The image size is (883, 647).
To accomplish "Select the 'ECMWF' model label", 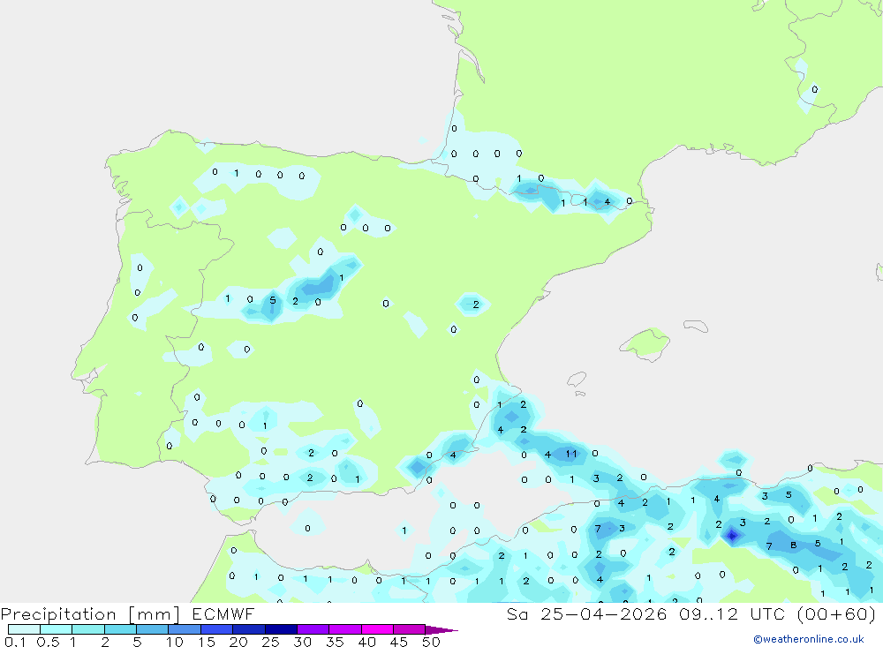I will [x=223, y=613].
